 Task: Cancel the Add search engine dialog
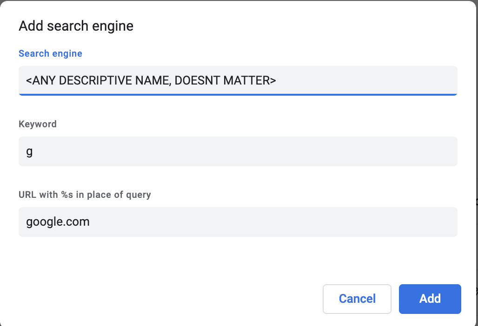pyautogui.click(x=357, y=299)
